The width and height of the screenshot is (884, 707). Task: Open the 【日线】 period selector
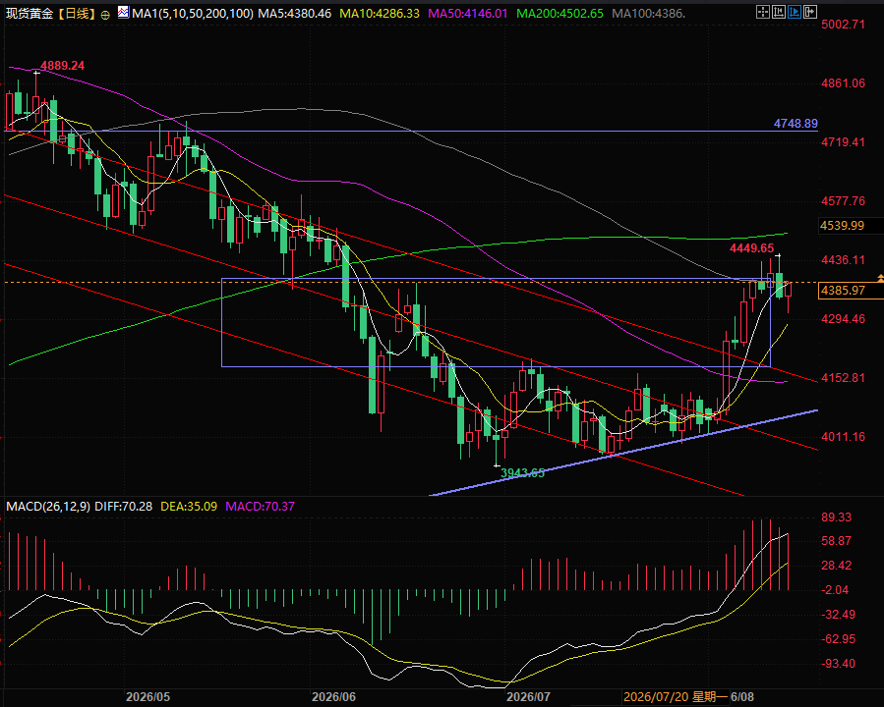[x=76, y=13]
